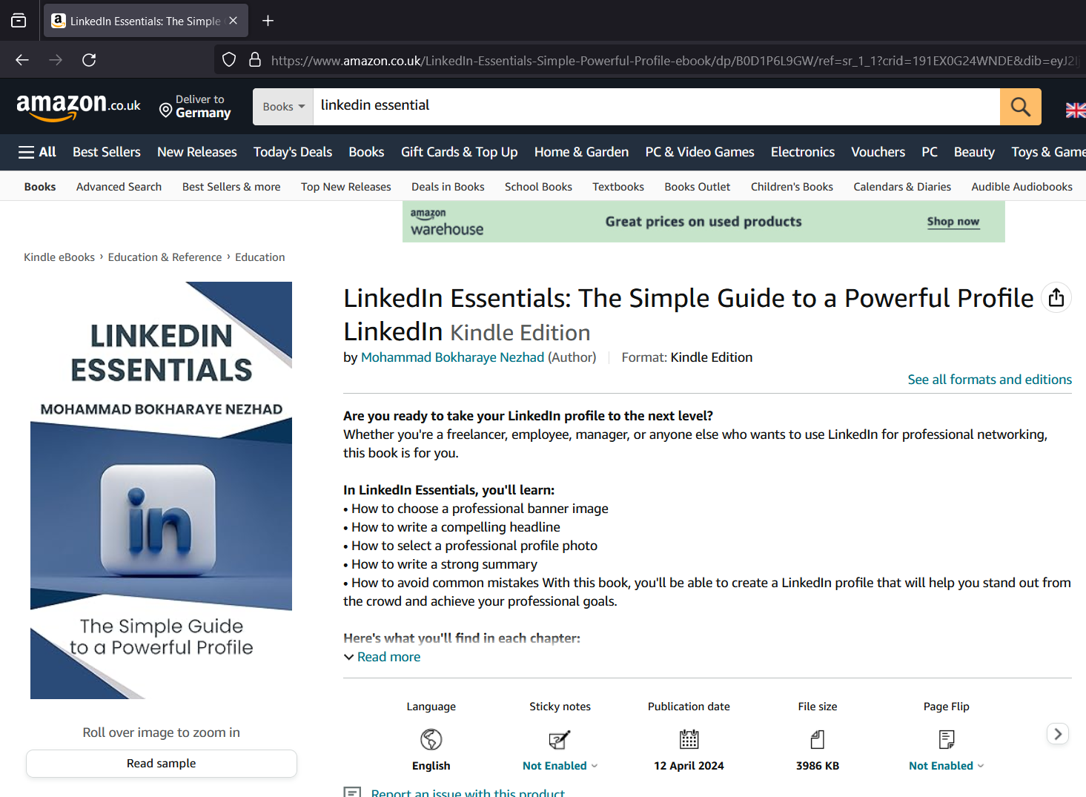The image size is (1086, 797).
Task: Open a new browser tab
Action: click(x=268, y=21)
